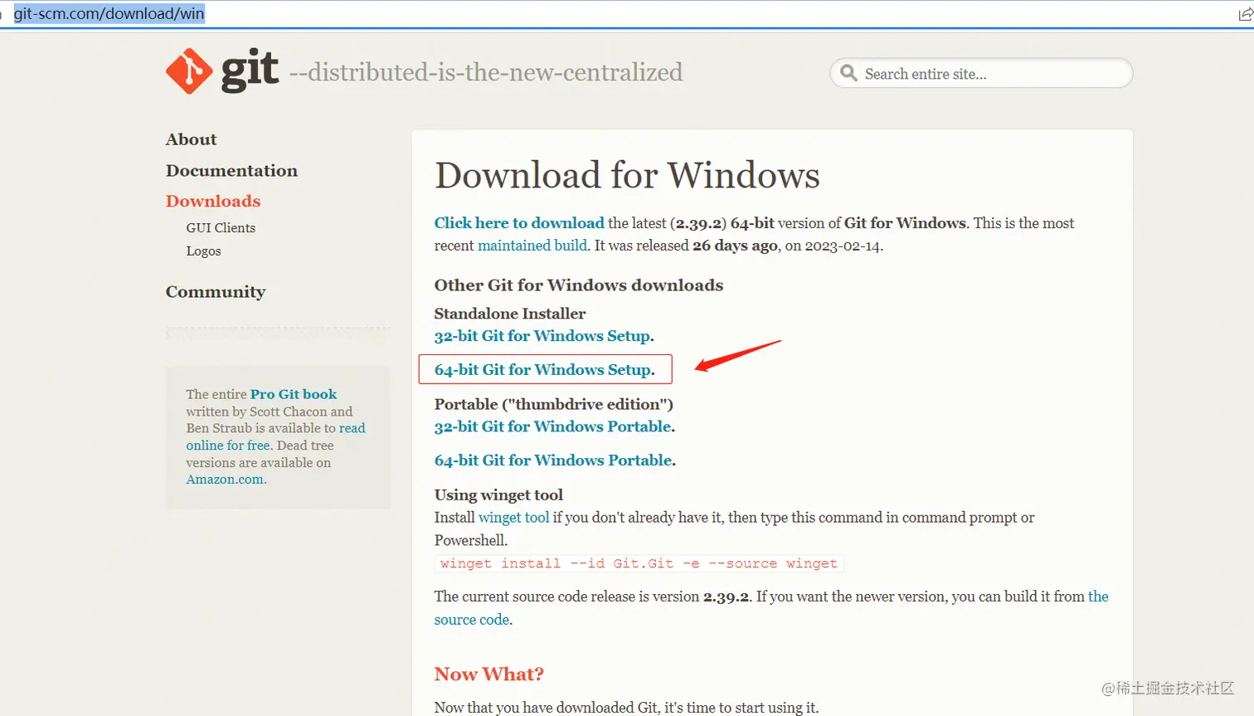Image resolution: width=1254 pixels, height=716 pixels.
Task: Click the winget install command text
Action: click(639, 563)
